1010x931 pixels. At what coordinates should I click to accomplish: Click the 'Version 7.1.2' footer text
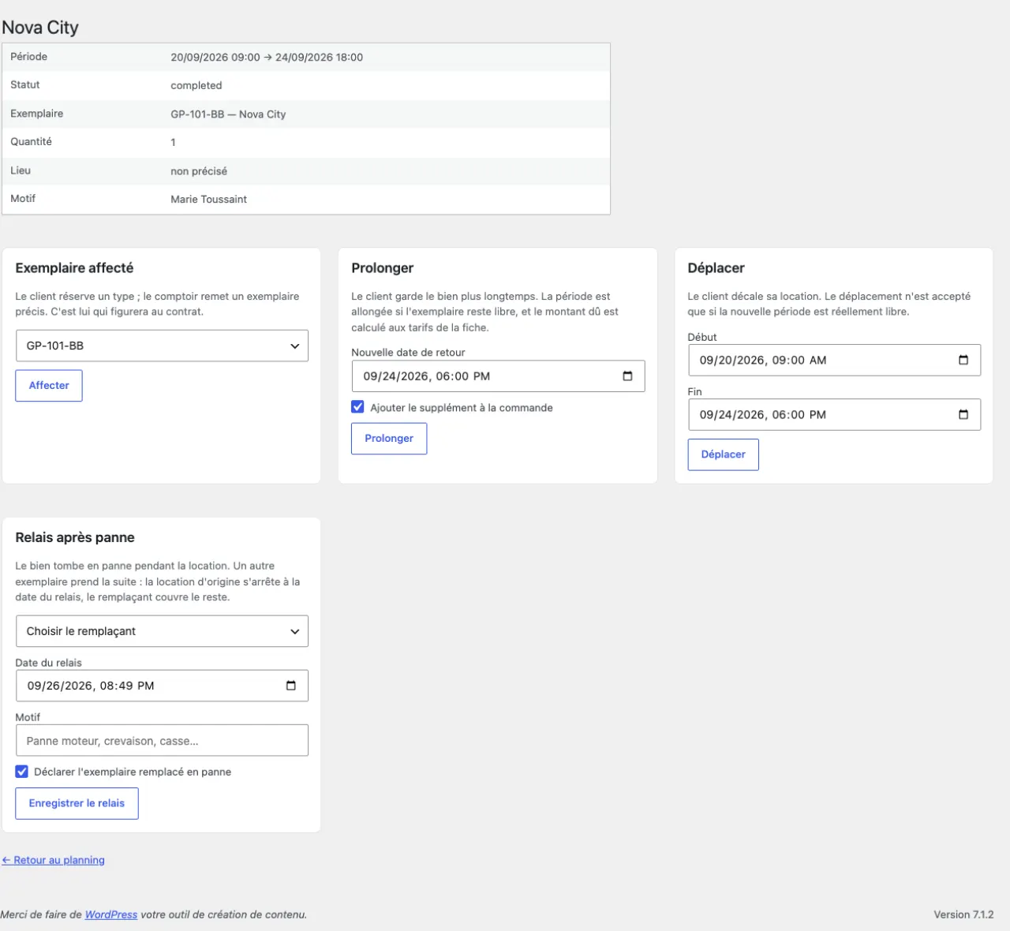click(x=963, y=914)
